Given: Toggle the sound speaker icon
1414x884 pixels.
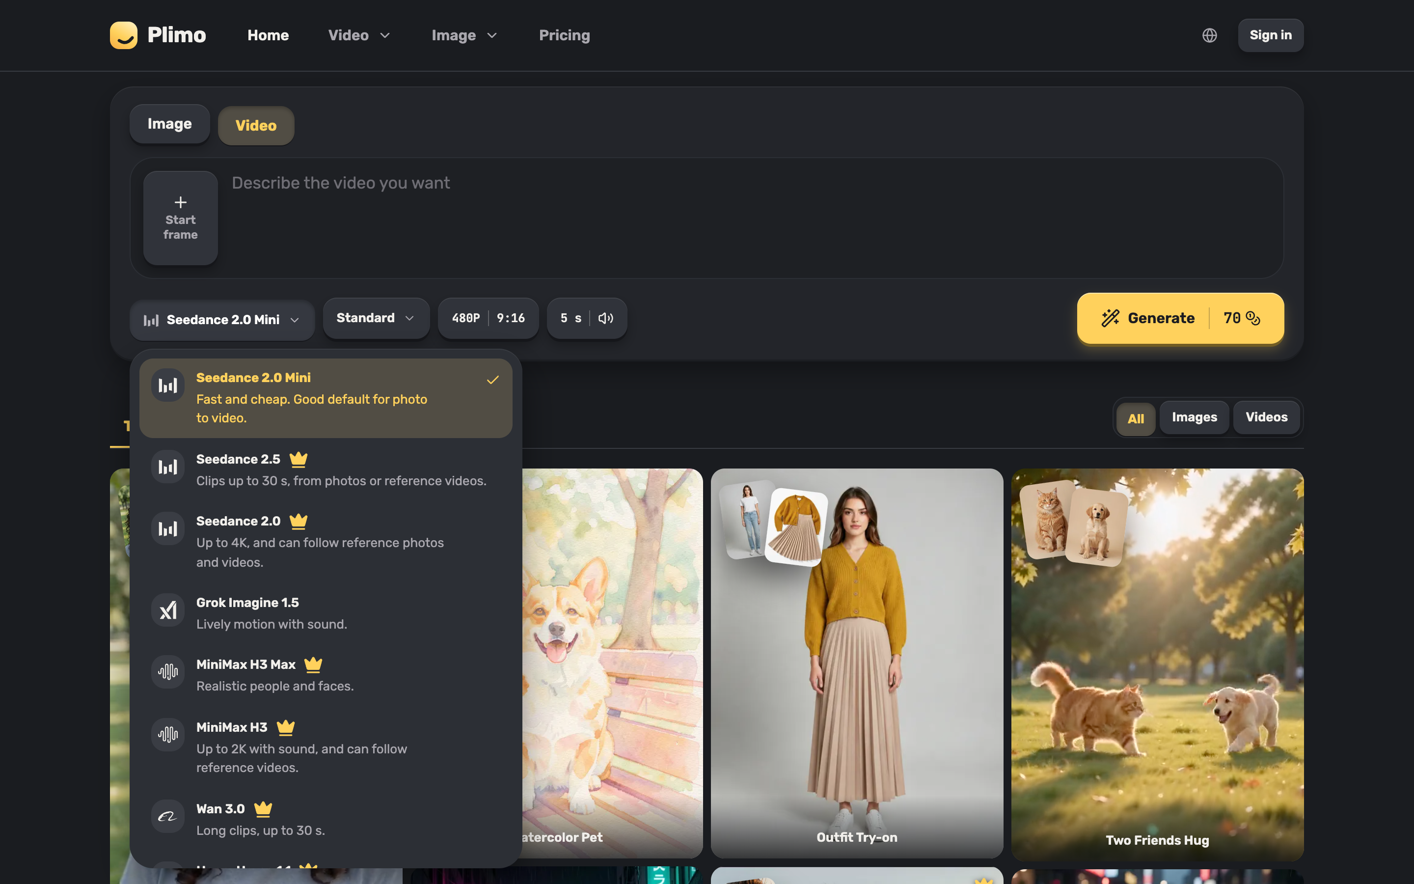Looking at the screenshot, I should (x=605, y=318).
